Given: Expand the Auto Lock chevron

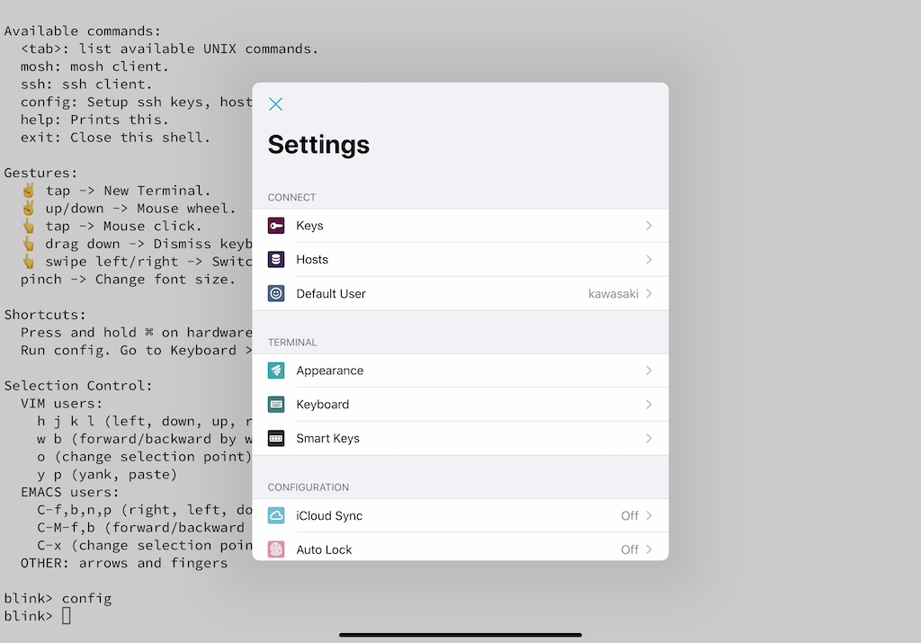Looking at the screenshot, I should tap(649, 549).
